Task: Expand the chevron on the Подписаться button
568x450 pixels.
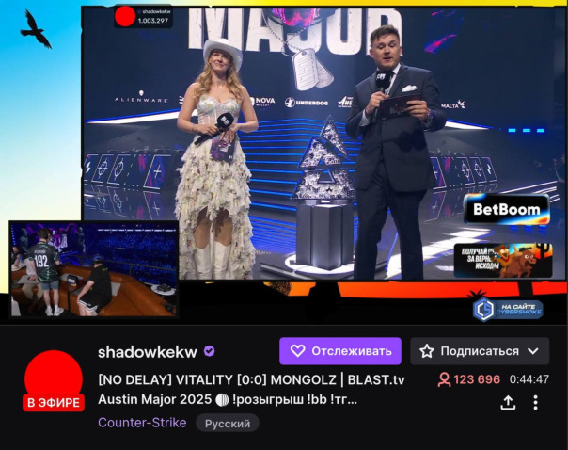Action: (x=533, y=351)
